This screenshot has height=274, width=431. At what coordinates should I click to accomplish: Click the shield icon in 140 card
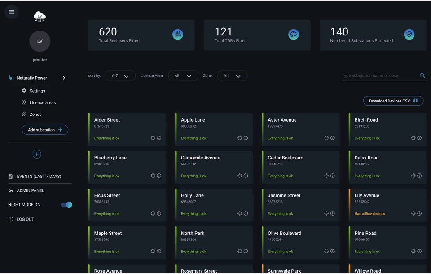pyautogui.click(x=409, y=35)
